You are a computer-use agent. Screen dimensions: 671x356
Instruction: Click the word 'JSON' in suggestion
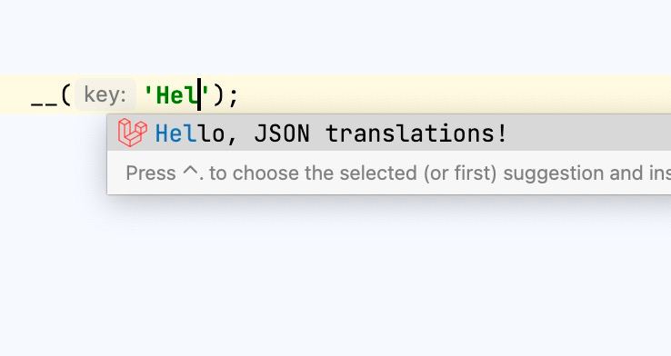click(x=282, y=133)
